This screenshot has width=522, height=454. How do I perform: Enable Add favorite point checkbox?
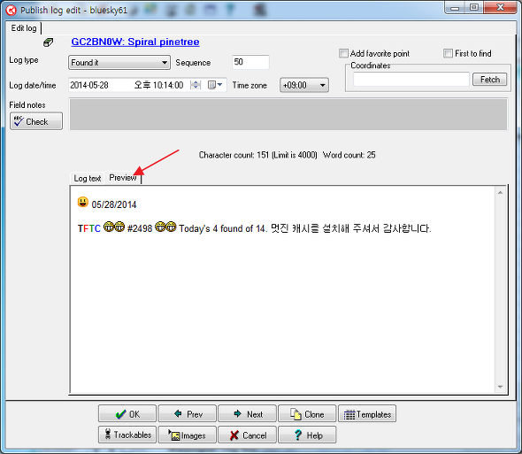pyautogui.click(x=343, y=53)
